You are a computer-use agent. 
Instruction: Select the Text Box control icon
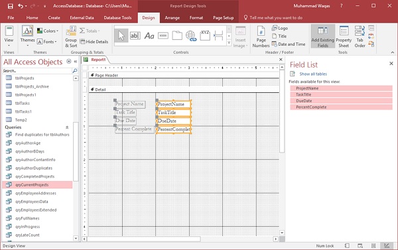[135, 36]
